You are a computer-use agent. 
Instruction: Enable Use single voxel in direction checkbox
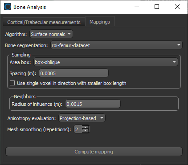coord(12,83)
